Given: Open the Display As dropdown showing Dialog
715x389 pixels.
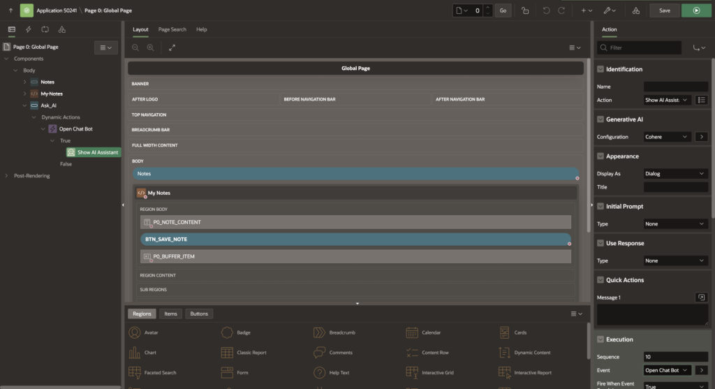Looking at the screenshot, I should [675, 173].
